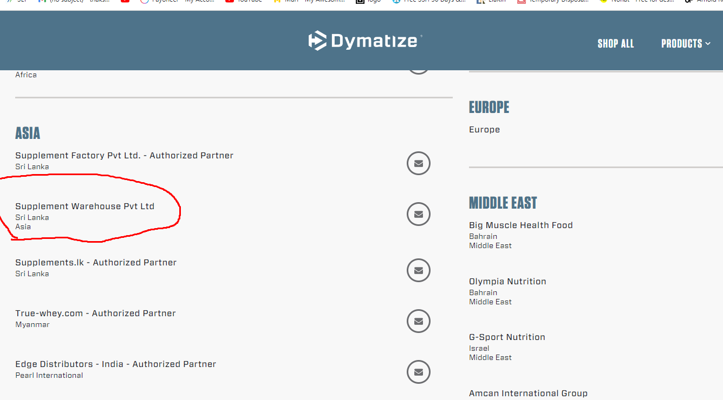
Task: Select 'G-Sport Nutrition' text
Action: 507,337
